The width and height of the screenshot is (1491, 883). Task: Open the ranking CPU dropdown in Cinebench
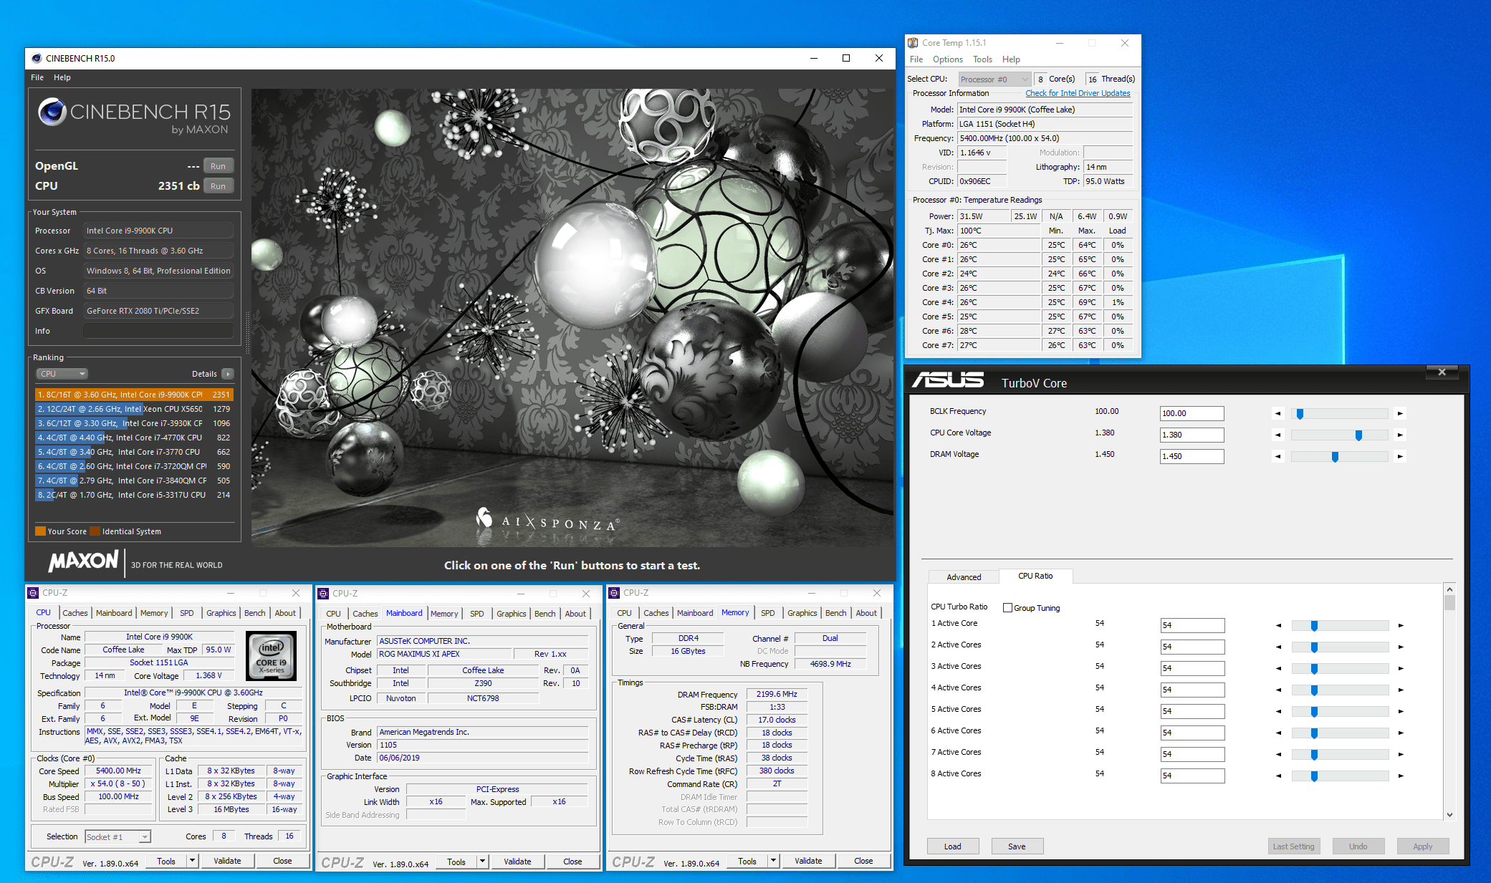(62, 374)
